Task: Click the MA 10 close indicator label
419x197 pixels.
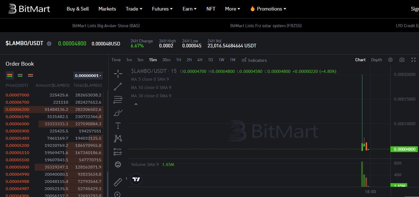Action: pyautogui.click(x=151, y=88)
